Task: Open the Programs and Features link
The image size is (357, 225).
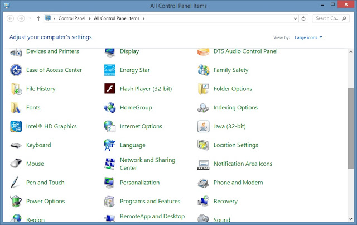Action: pyautogui.click(x=149, y=202)
